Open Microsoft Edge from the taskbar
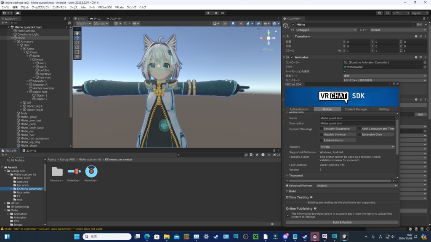The image size is (431, 242). (147, 237)
